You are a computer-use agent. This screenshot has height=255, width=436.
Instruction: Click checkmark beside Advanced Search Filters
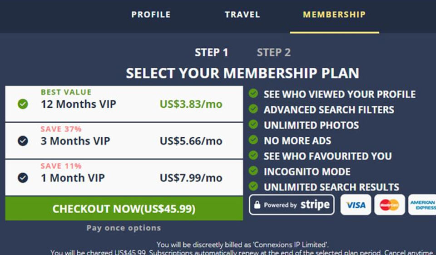pos(254,109)
